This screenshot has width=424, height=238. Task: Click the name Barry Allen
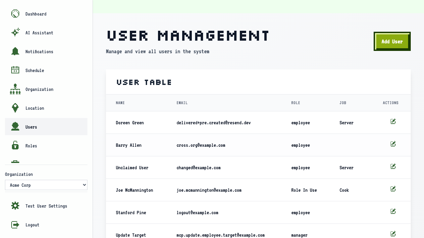pos(129,145)
